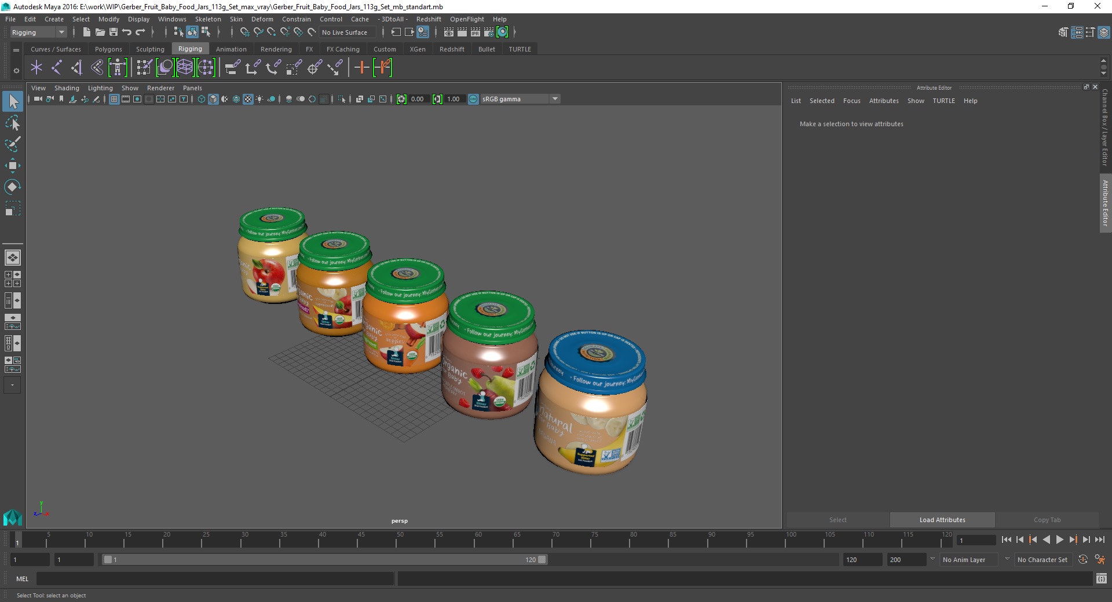Click Copy Tab button
The width and height of the screenshot is (1112, 602).
(x=1047, y=520)
